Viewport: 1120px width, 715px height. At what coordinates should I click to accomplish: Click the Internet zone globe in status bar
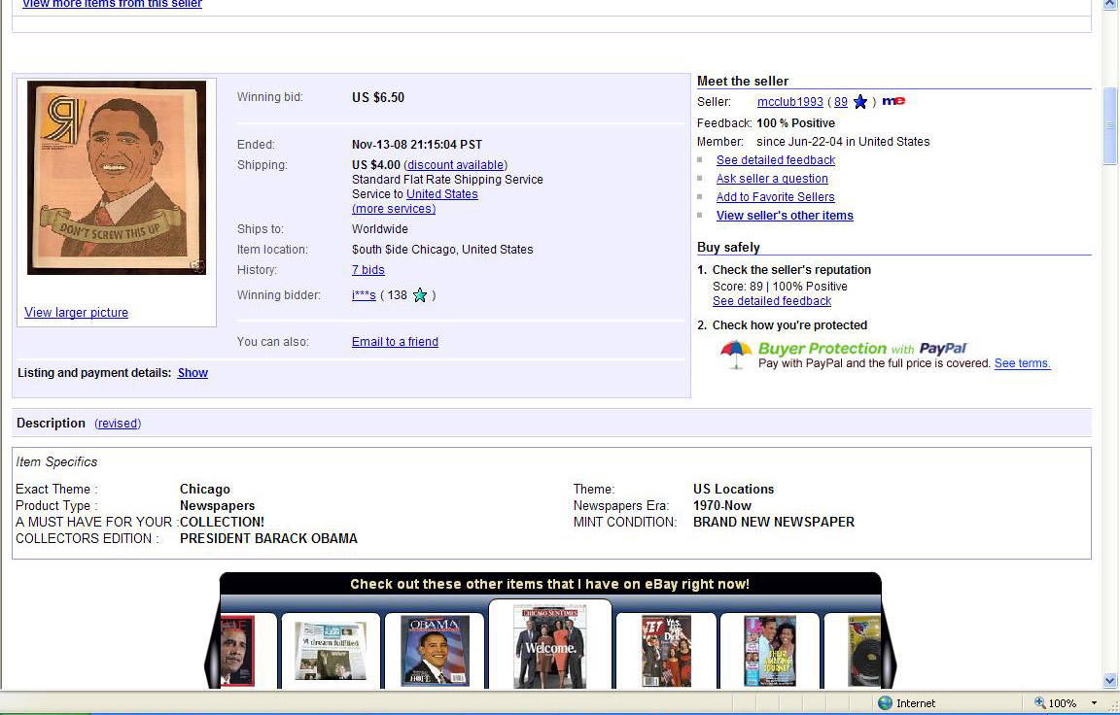pos(885,703)
